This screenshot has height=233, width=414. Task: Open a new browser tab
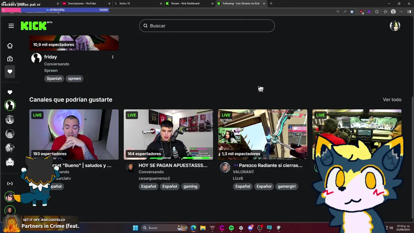(x=271, y=4)
